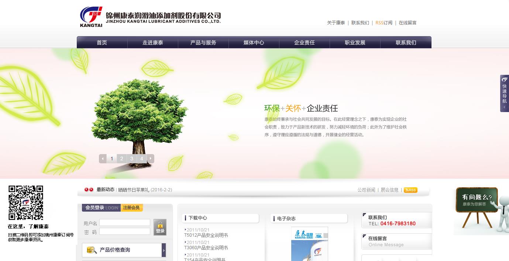Viewport: 509px width, 261px height.
Task: Focus the 密码 input field
Action: [x=125, y=232]
